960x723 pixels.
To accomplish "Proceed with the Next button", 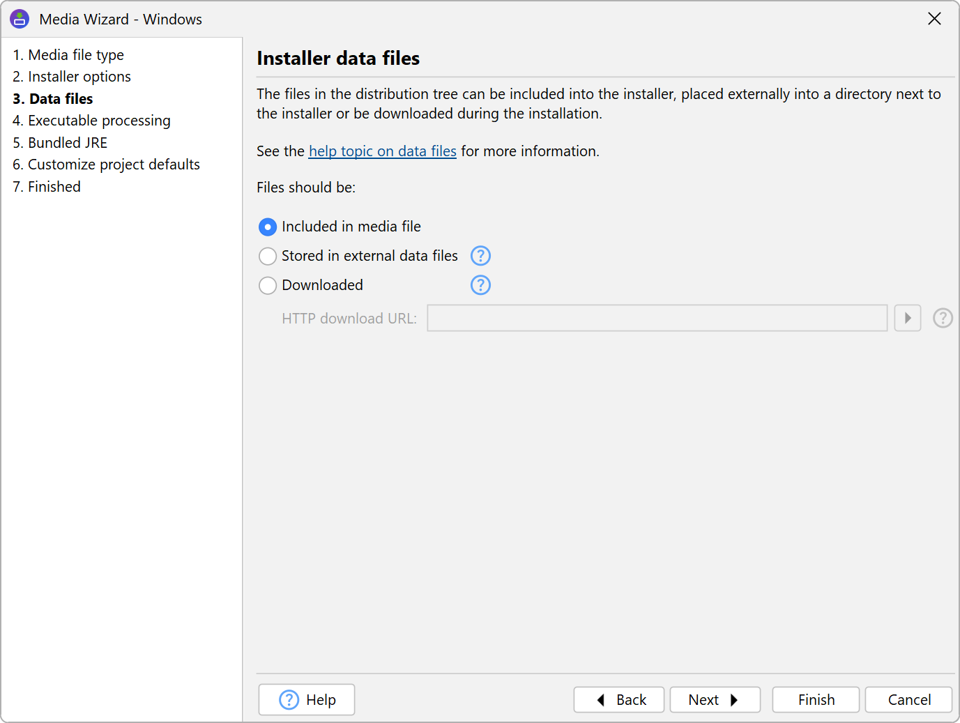I will coord(715,699).
